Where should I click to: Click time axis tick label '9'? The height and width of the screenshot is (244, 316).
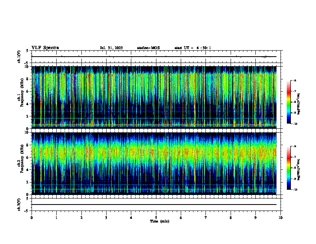pyautogui.click(x=255, y=218)
